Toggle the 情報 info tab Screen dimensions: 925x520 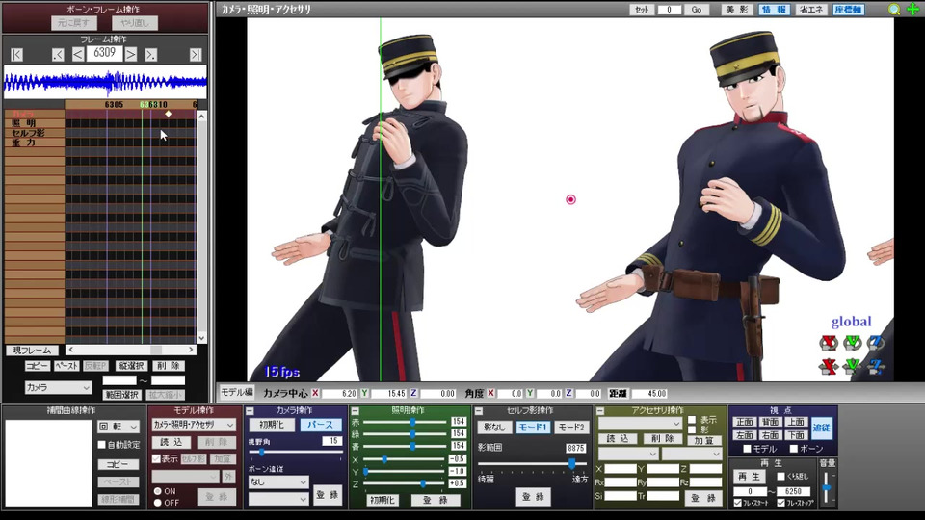pyautogui.click(x=774, y=10)
